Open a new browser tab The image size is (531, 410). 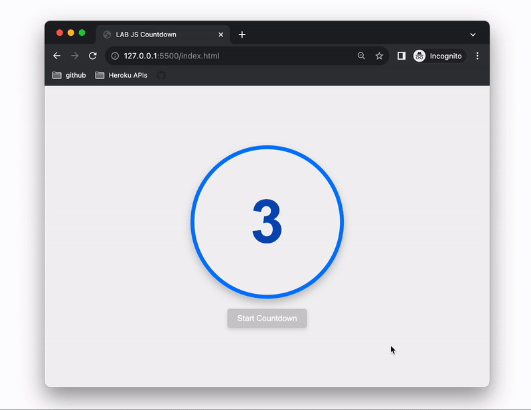click(242, 34)
